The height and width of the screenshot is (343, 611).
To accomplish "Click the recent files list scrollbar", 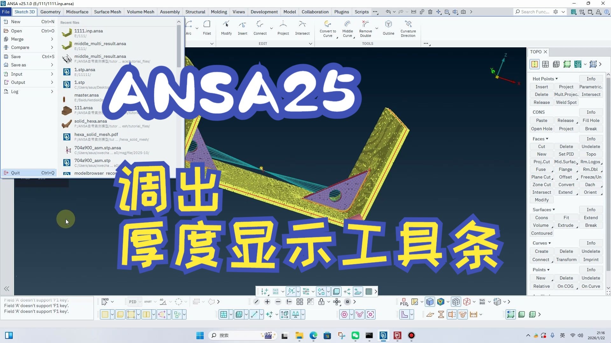I will [179, 46].
